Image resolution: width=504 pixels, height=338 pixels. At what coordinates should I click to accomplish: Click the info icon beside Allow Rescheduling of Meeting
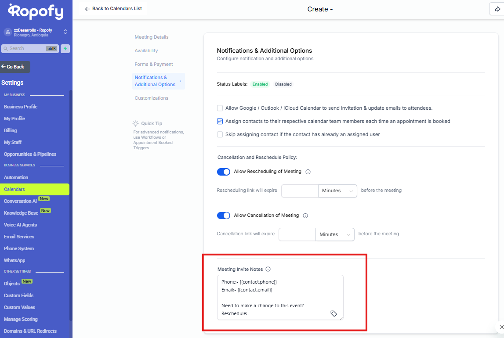coord(308,172)
